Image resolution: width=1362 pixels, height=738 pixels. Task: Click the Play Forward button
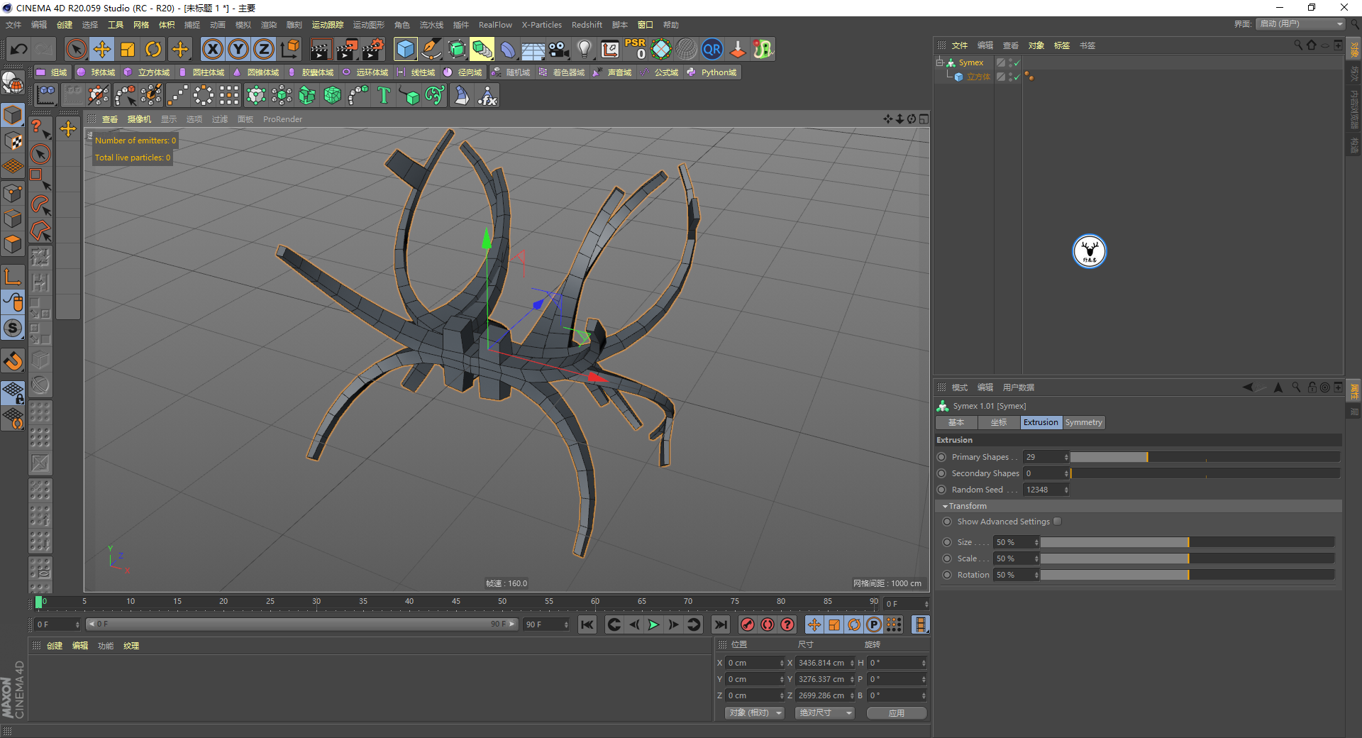(x=653, y=624)
